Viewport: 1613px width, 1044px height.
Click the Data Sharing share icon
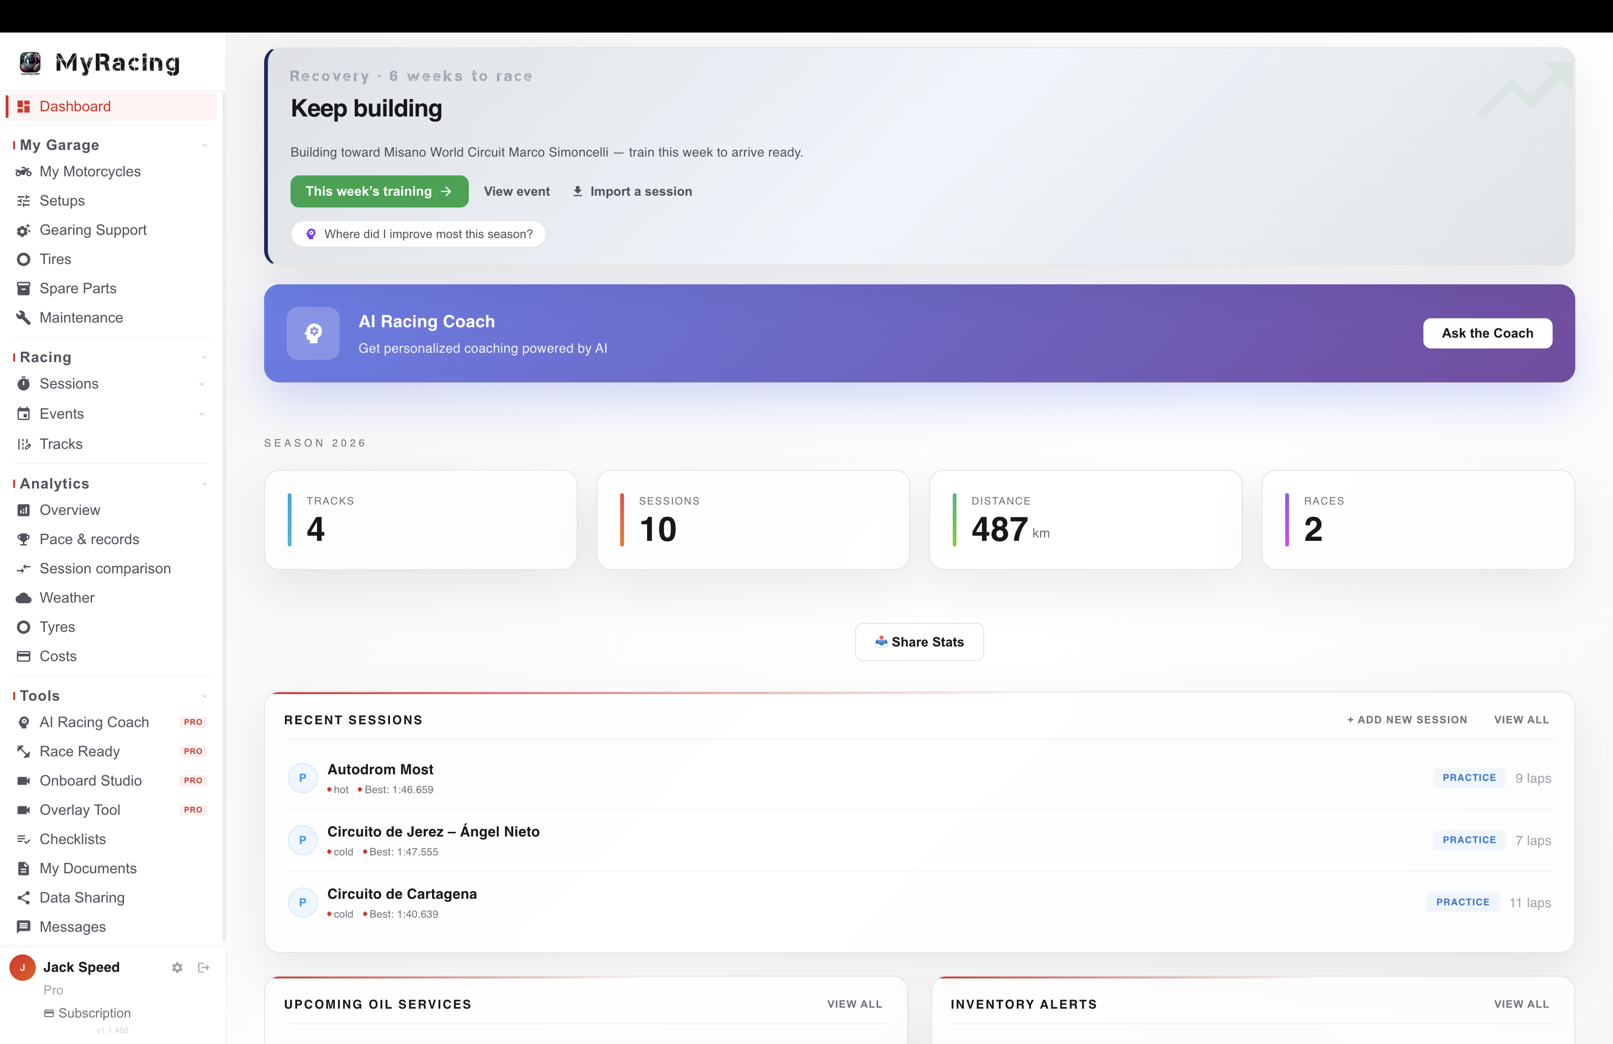coord(24,898)
